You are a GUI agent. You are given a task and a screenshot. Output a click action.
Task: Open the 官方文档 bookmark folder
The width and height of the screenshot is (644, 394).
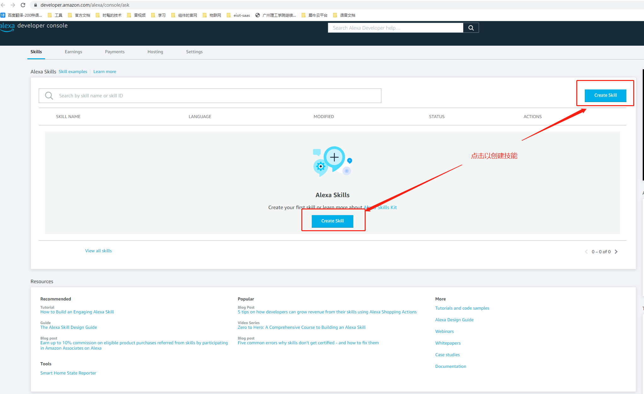click(x=79, y=15)
